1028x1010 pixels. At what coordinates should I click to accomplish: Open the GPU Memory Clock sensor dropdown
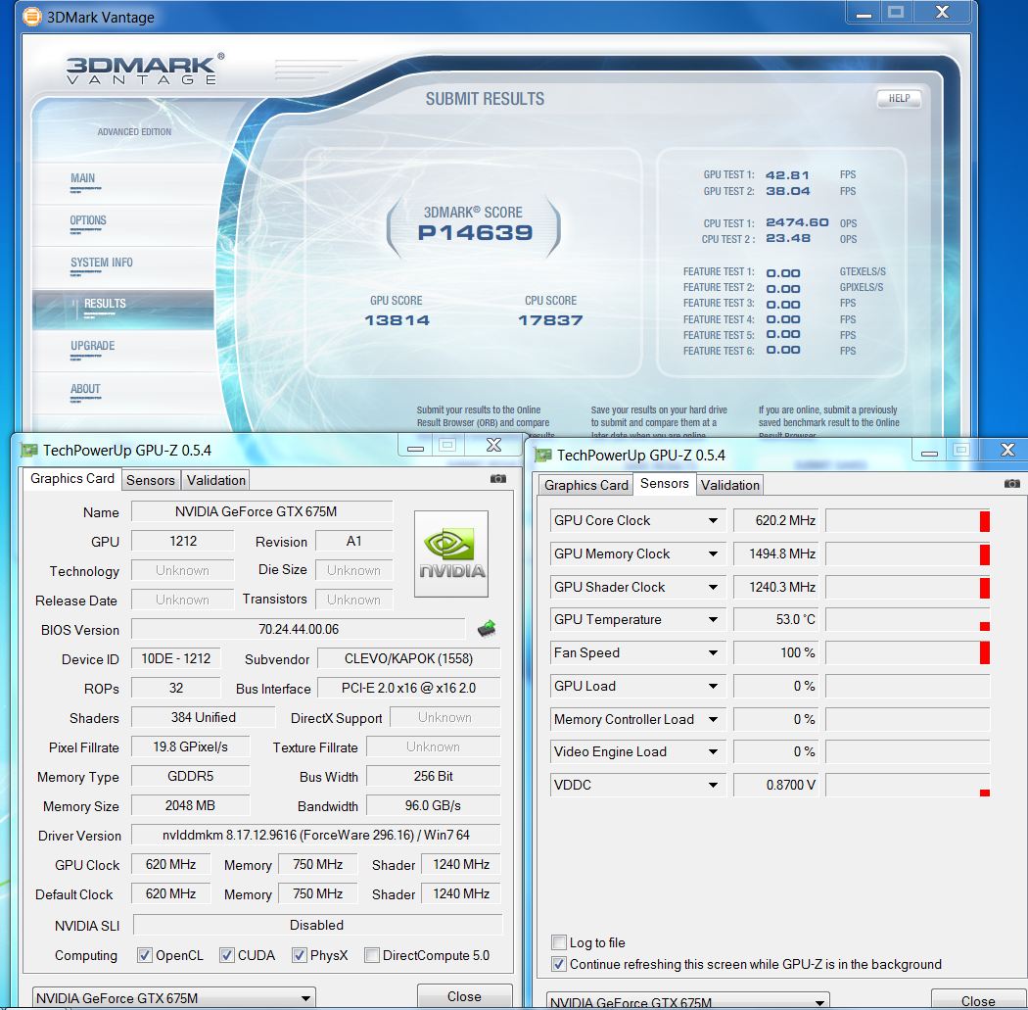point(713,554)
